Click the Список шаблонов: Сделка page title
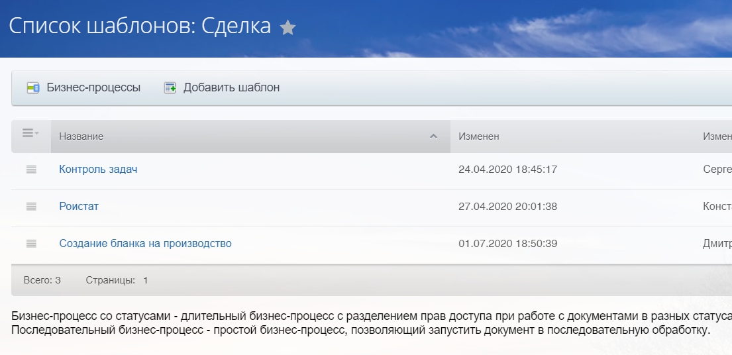Image resolution: width=732 pixels, height=355 pixels. pos(140,26)
